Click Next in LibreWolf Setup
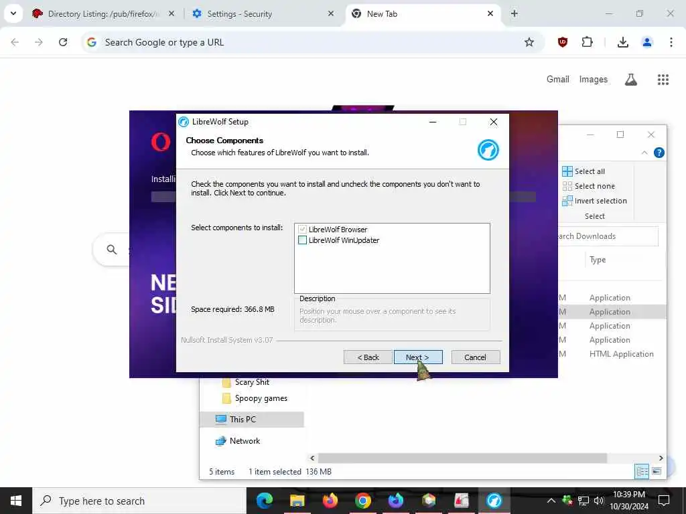 tap(418, 357)
